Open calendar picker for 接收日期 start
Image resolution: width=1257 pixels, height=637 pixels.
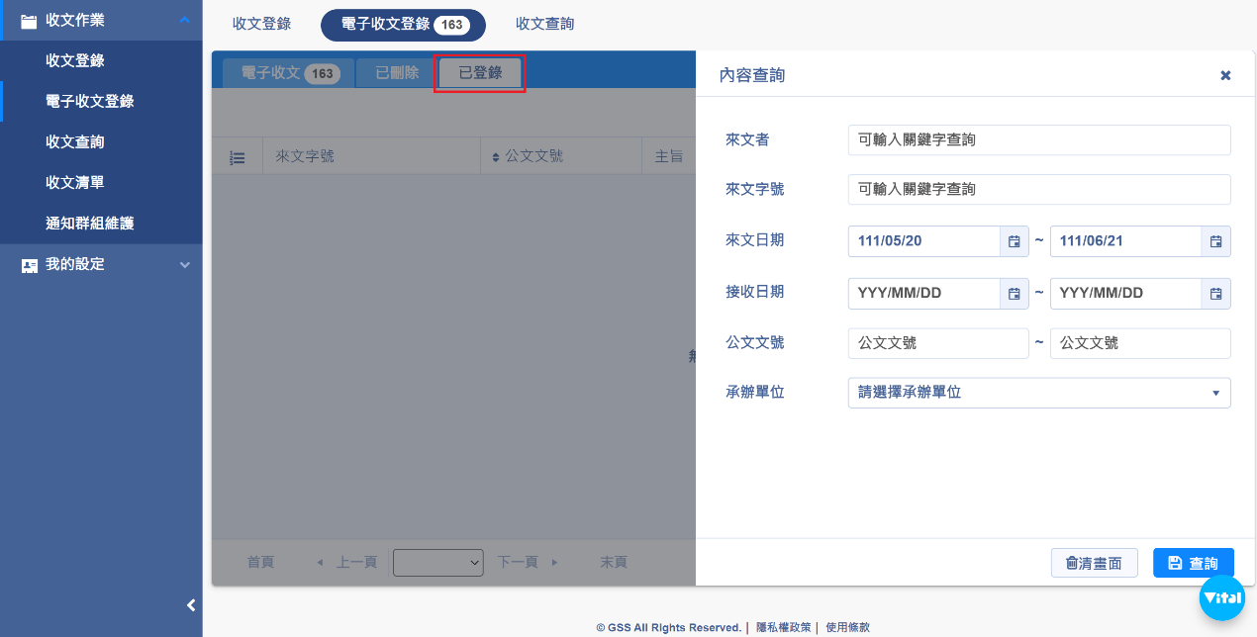point(1014,293)
